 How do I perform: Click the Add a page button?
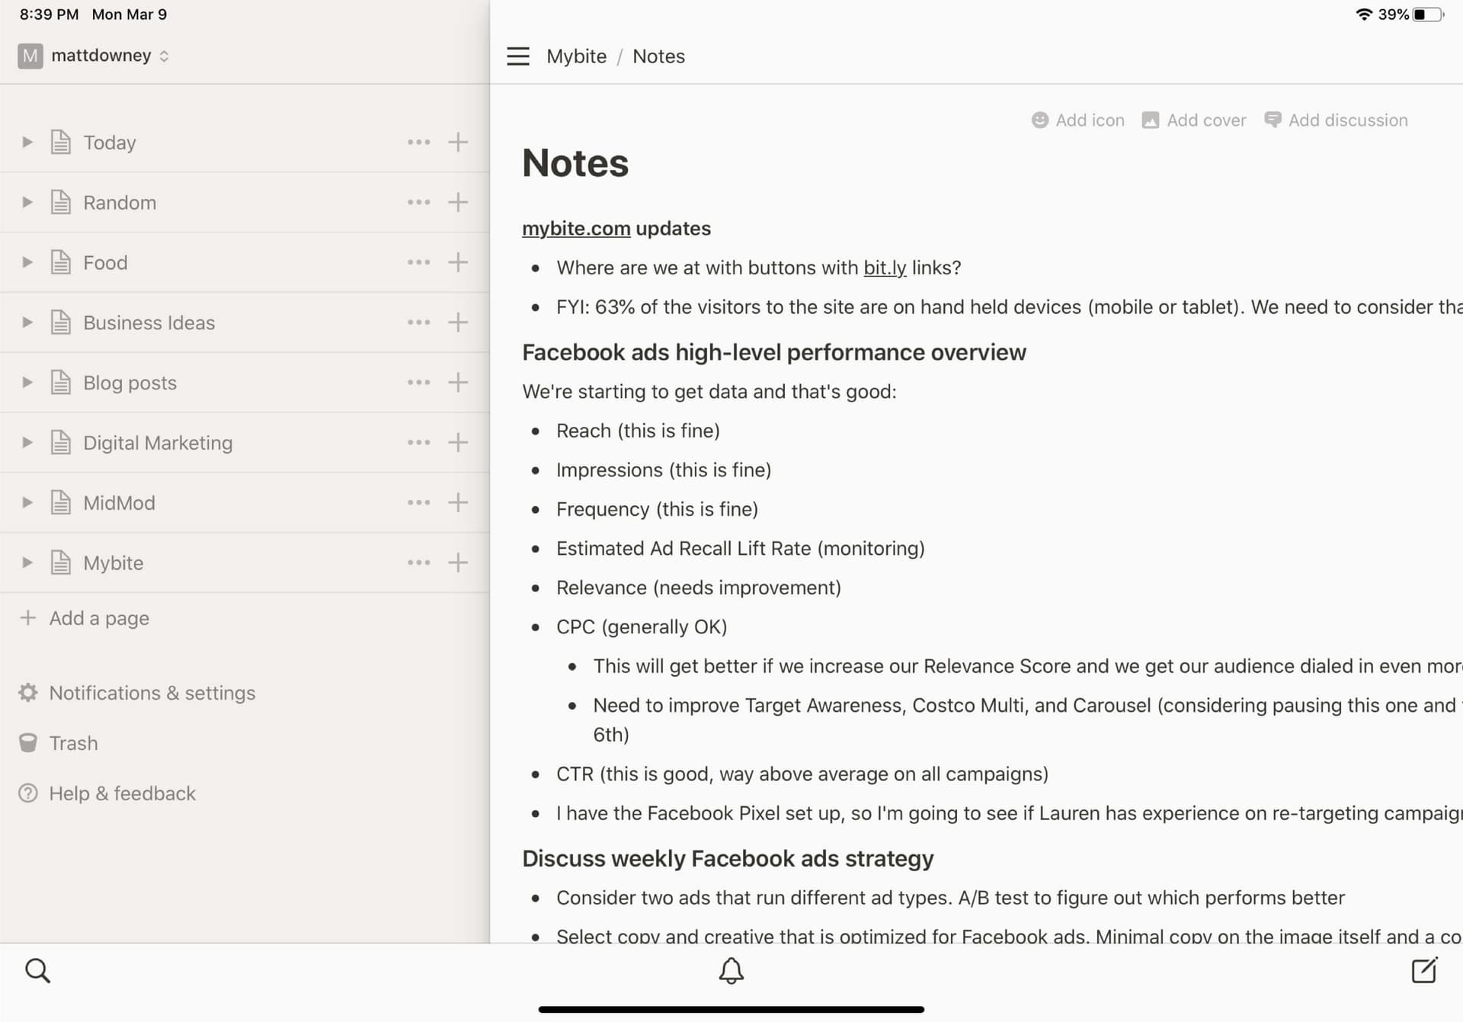tap(98, 618)
